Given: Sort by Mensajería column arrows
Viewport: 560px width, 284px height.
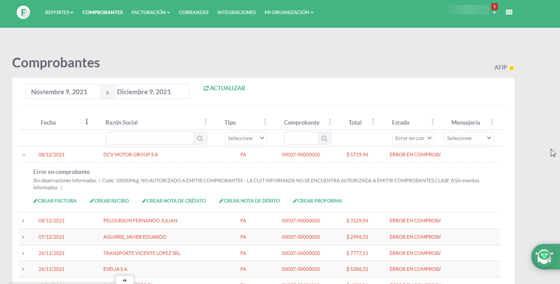Looking at the screenshot, I should pos(492,122).
